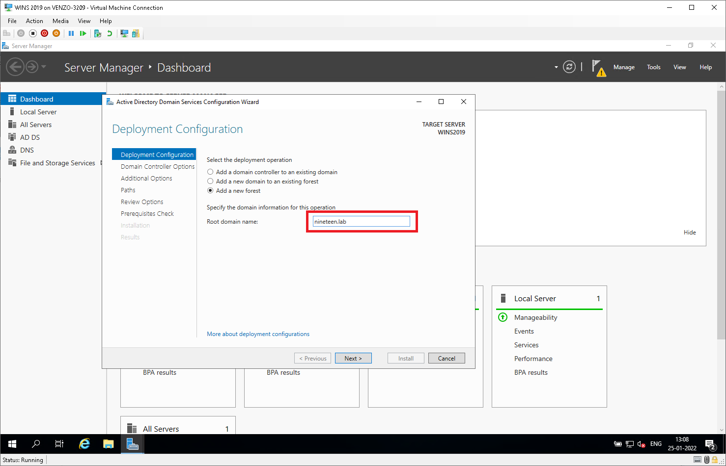Open the dropdown arrow beside the refresh icon
The image size is (726, 466).
[556, 67]
